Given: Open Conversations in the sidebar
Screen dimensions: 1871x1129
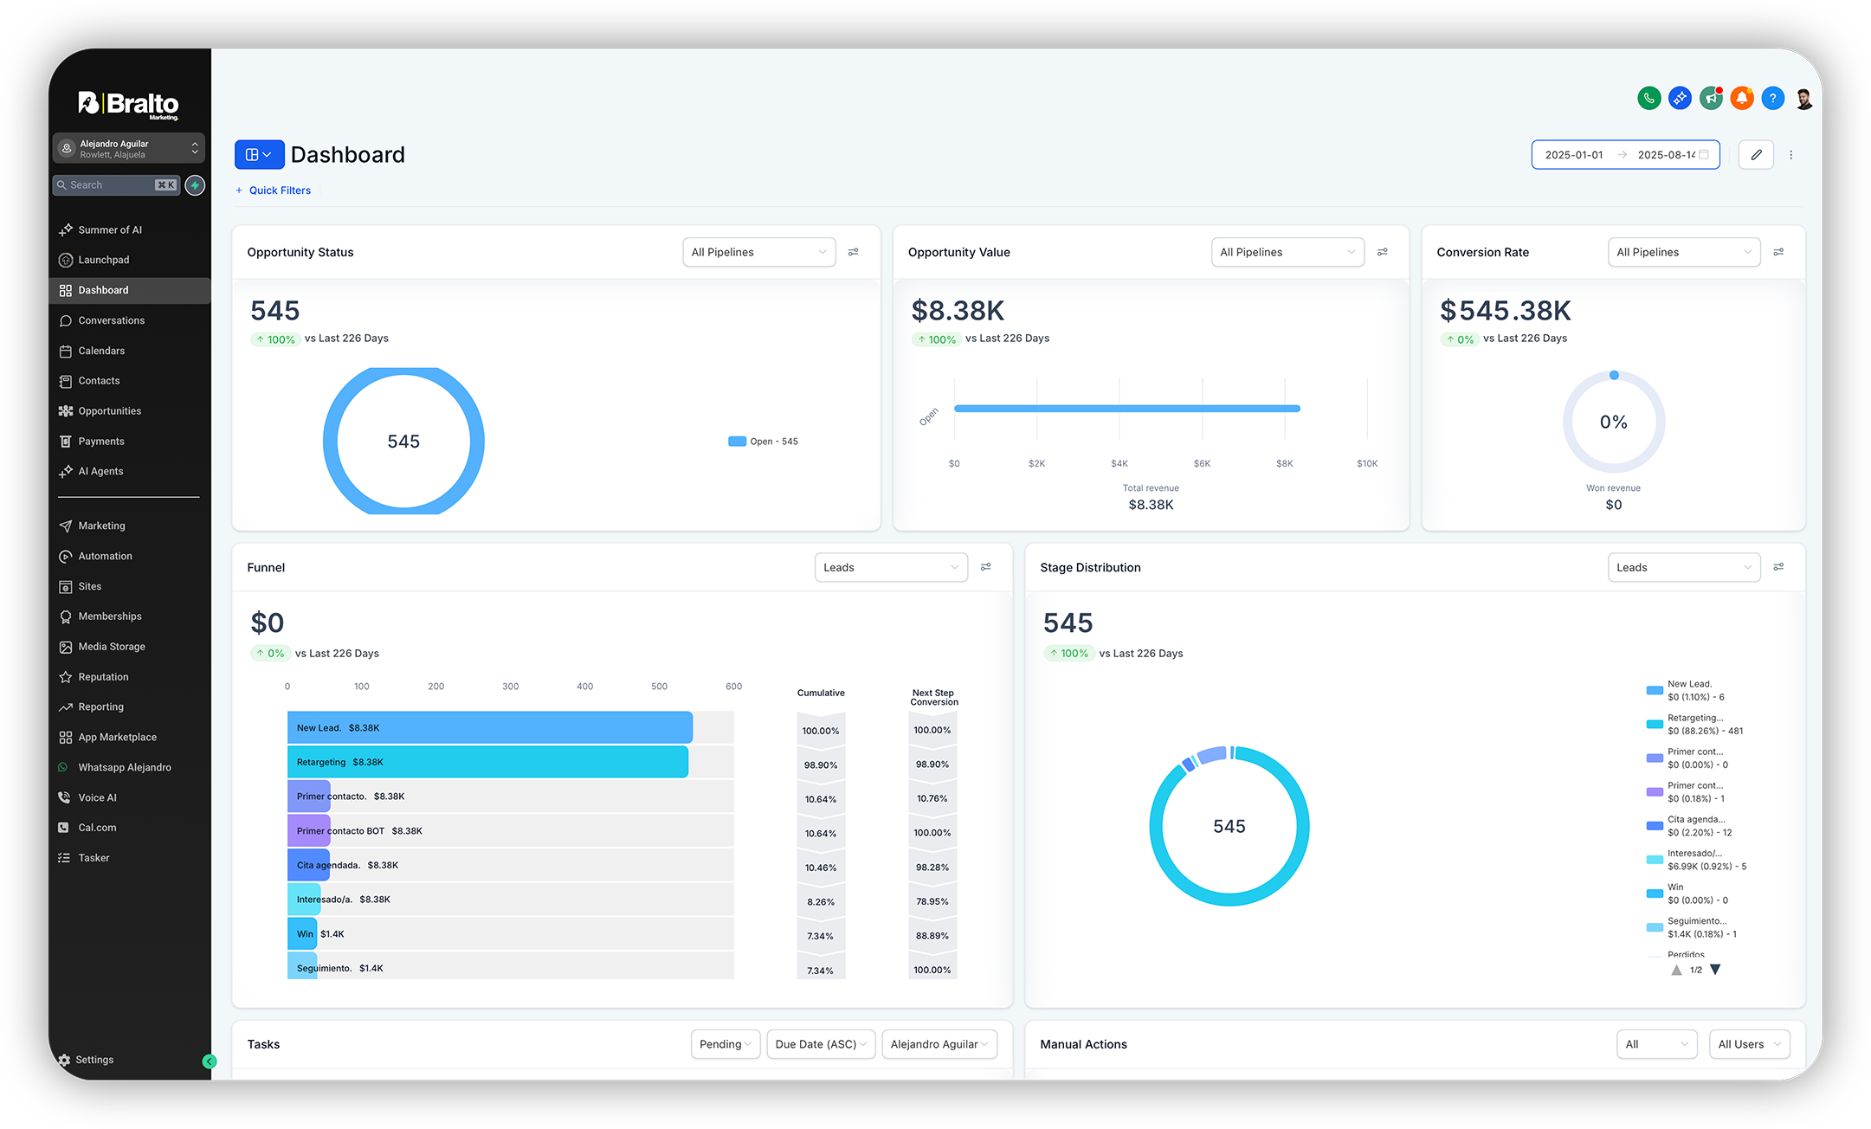Looking at the screenshot, I should pyautogui.click(x=111, y=320).
